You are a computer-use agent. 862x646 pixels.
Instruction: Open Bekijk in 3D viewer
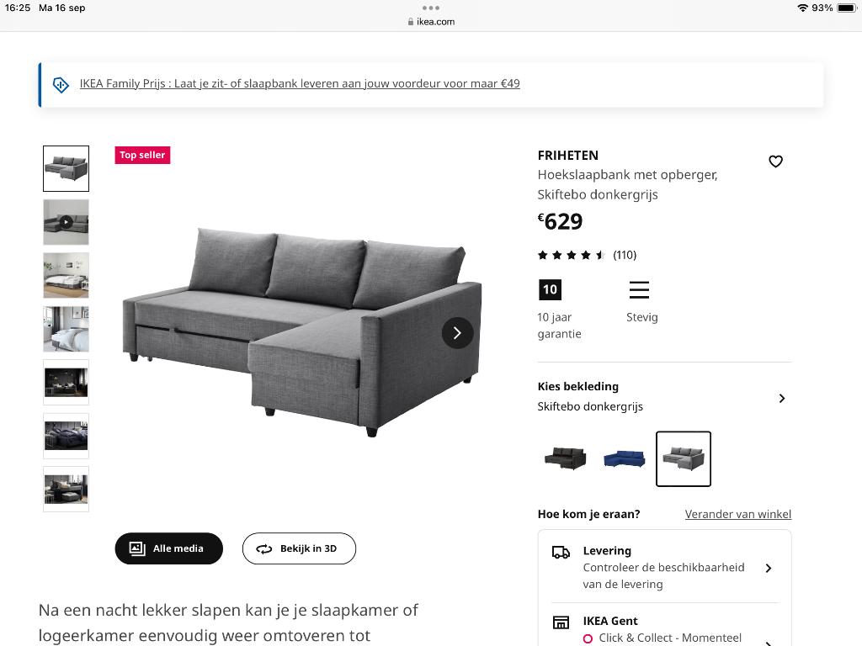click(x=299, y=548)
